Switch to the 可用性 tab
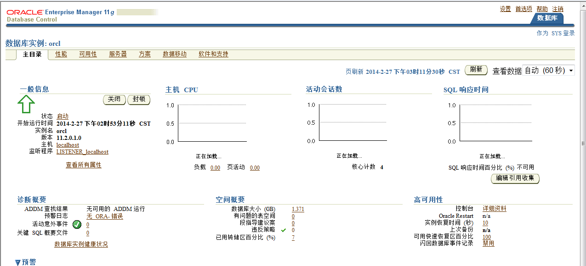The image size is (586, 266). click(88, 54)
